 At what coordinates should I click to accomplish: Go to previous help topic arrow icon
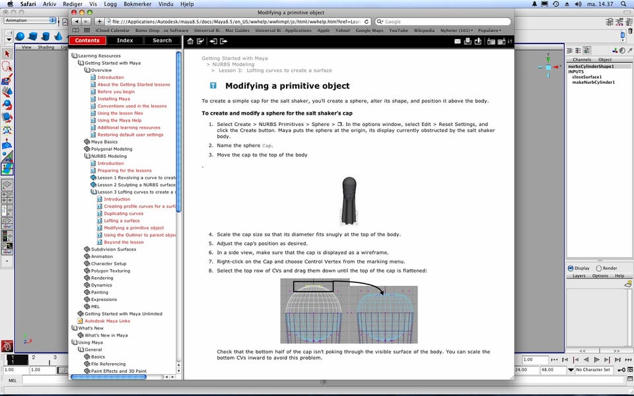[x=213, y=41]
